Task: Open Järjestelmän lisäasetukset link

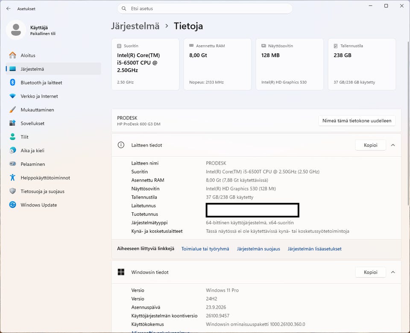Action: (315, 249)
